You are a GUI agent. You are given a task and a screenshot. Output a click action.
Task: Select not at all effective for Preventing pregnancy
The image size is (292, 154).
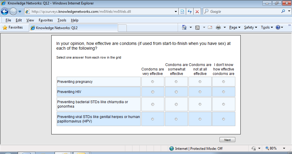[x=200, y=82]
